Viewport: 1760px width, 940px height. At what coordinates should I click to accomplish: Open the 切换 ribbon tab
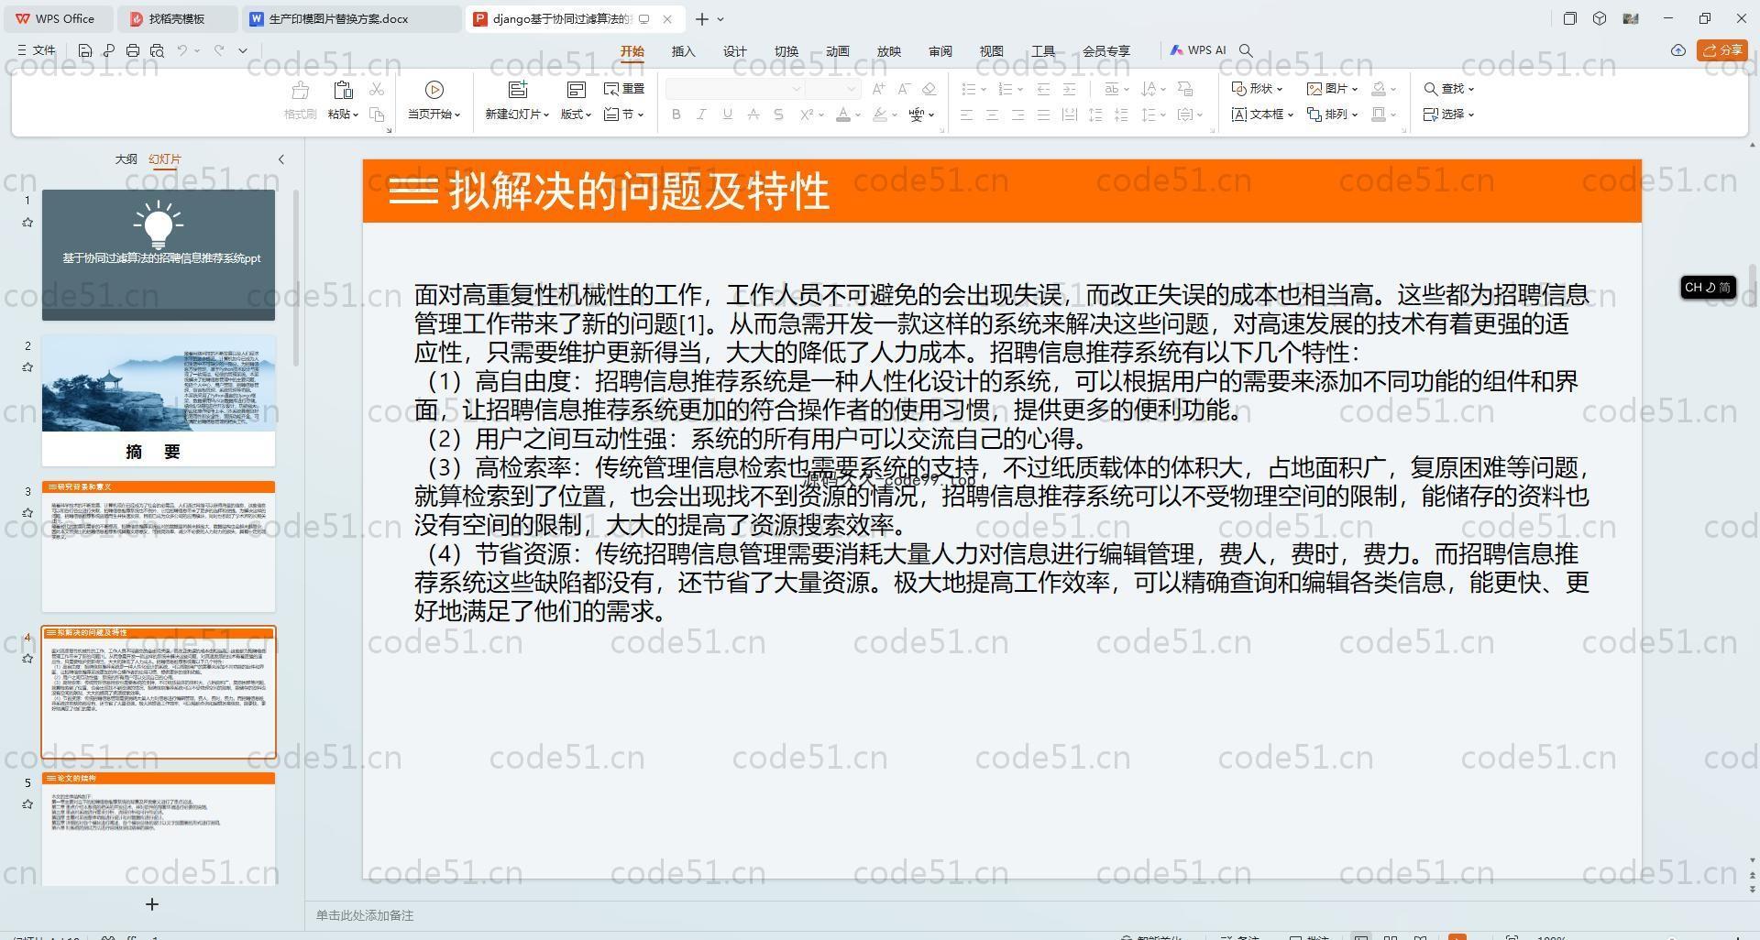coord(786,51)
